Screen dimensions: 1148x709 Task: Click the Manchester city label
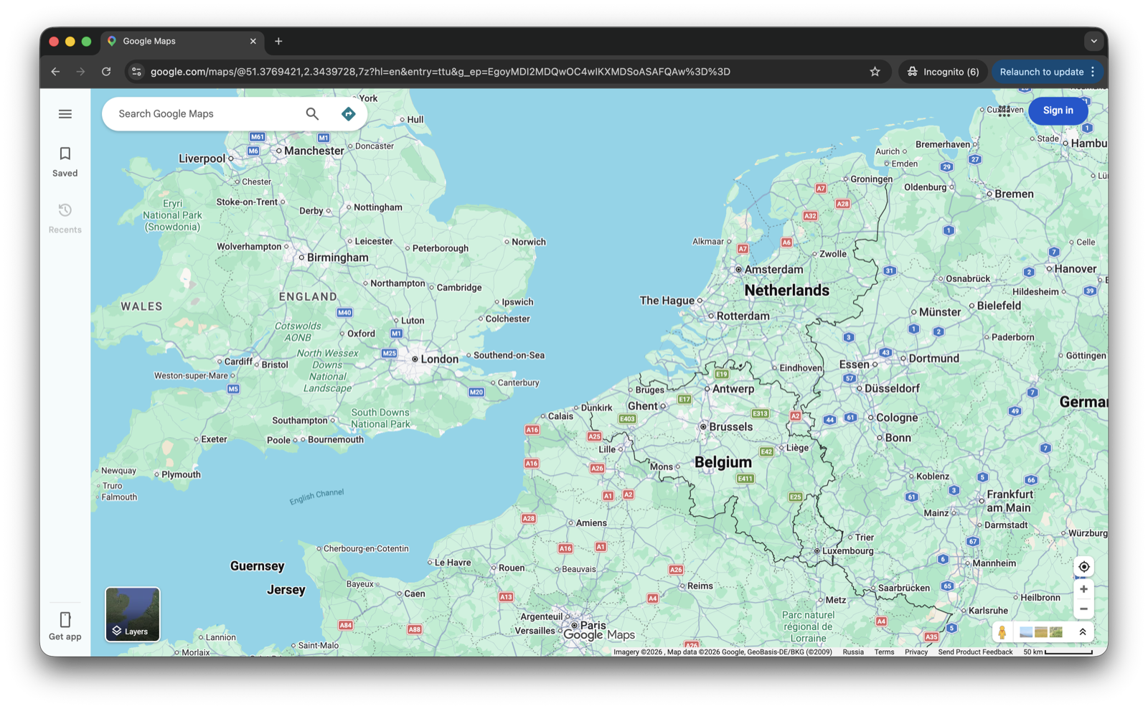tap(314, 151)
